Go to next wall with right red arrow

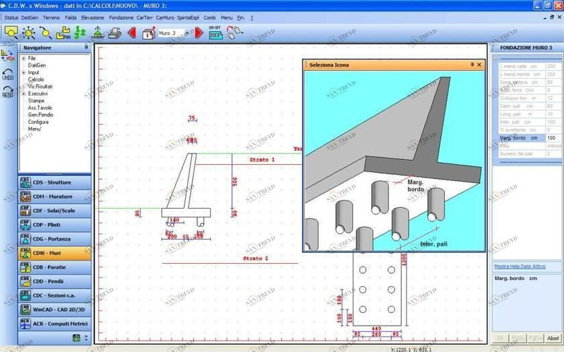(199, 32)
